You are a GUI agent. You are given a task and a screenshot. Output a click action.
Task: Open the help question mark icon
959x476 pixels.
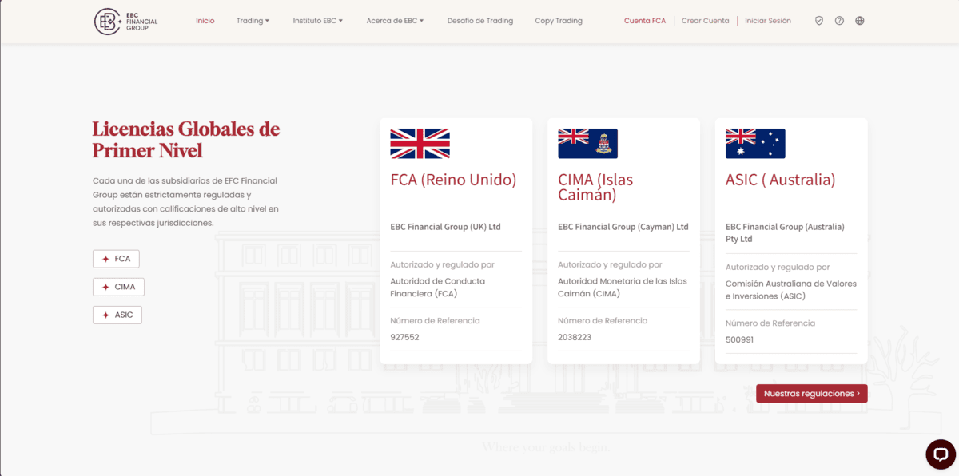[x=839, y=21]
